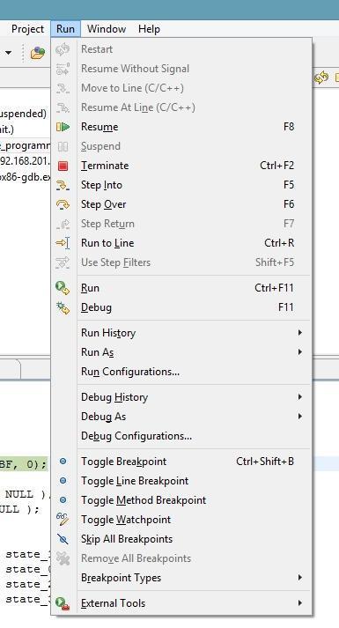Select Terminate menu entry
This screenshot has height=628, width=339.
click(x=181, y=166)
